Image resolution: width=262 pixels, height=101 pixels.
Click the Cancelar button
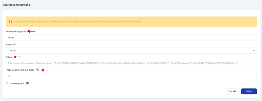[232, 91]
